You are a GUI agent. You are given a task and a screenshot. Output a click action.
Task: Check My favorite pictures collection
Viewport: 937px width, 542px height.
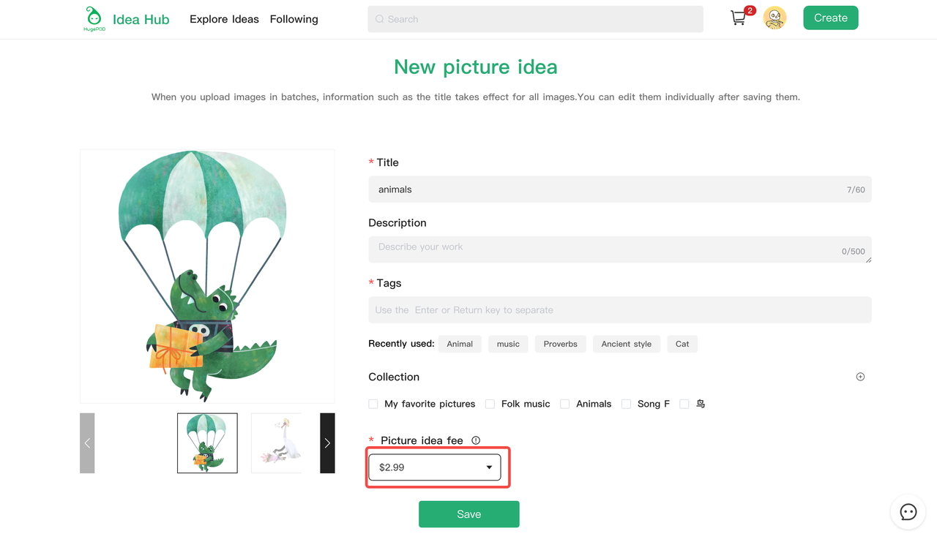(373, 404)
